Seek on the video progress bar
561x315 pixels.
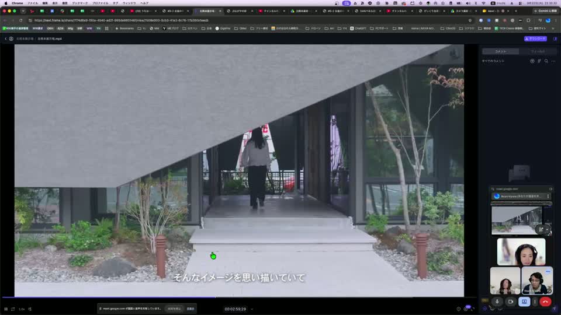point(239,297)
